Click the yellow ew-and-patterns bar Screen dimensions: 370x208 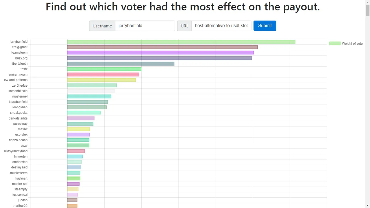tap(101, 80)
